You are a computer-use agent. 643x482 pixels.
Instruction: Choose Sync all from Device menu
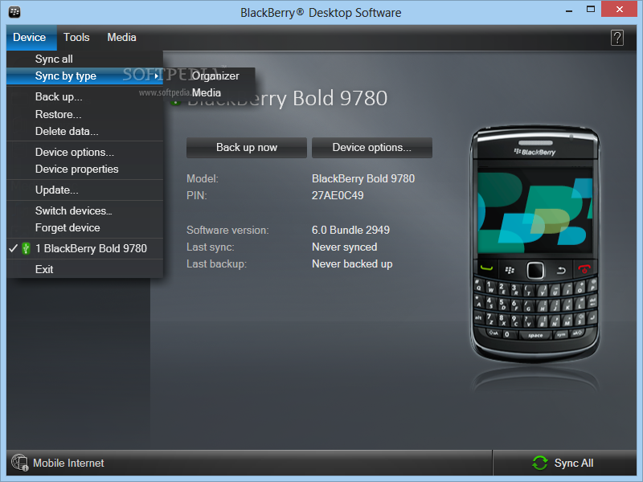tap(84, 59)
